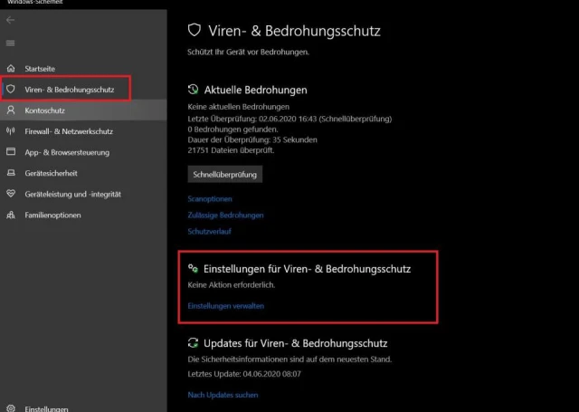Open Firewall- & Netzwerkschutz section

click(69, 131)
